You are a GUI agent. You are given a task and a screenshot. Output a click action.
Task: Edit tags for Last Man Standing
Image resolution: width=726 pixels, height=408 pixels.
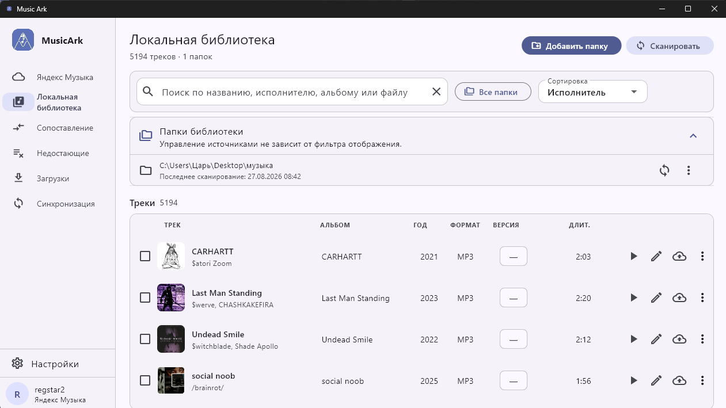click(656, 298)
